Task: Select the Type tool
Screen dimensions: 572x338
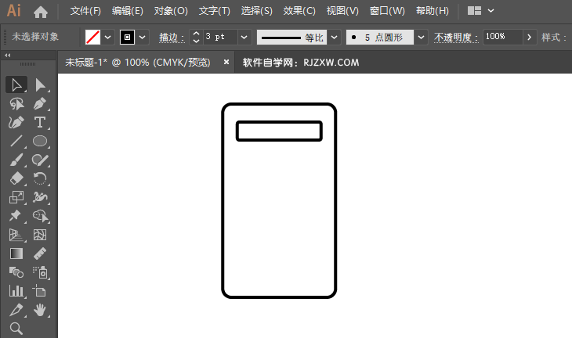Action: [x=40, y=122]
